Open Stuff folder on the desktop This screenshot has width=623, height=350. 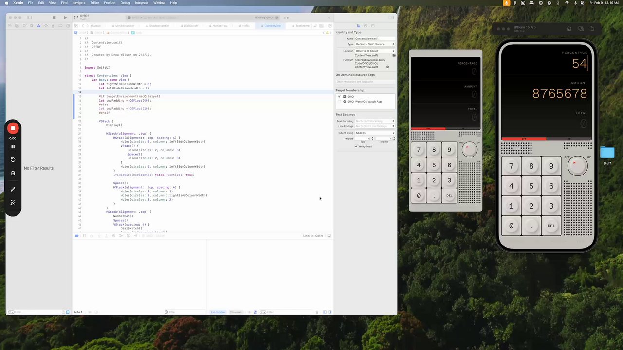coord(607,156)
